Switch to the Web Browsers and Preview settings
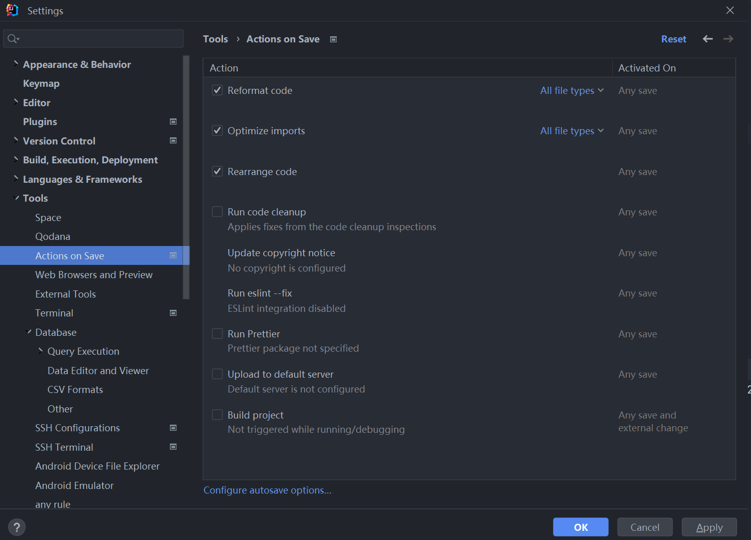The height and width of the screenshot is (540, 751). pos(94,275)
